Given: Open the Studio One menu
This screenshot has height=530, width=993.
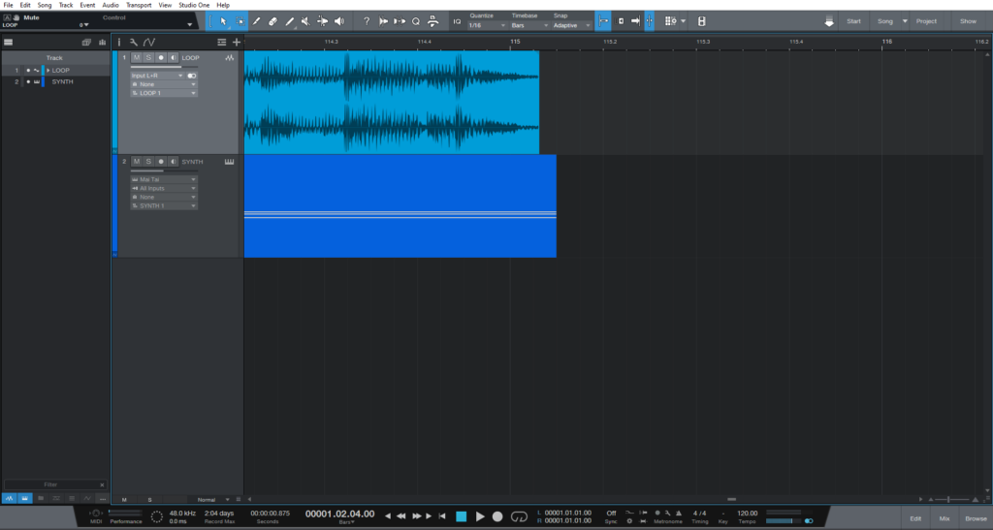Looking at the screenshot, I should pyautogui.click(x=194, y=5).
